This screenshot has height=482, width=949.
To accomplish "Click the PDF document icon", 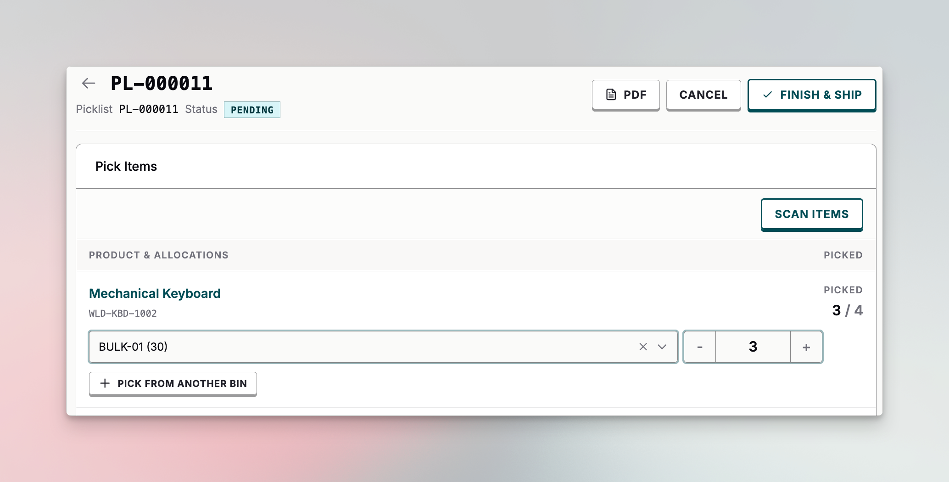I will click(610, 95).
